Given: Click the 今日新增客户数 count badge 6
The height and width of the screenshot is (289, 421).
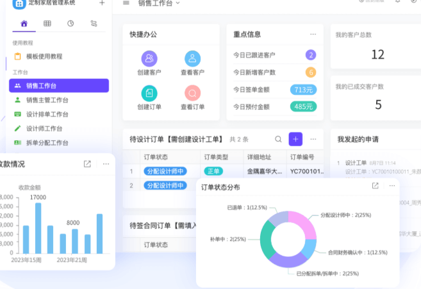Looking at the screenshot, I should [311, 72].
